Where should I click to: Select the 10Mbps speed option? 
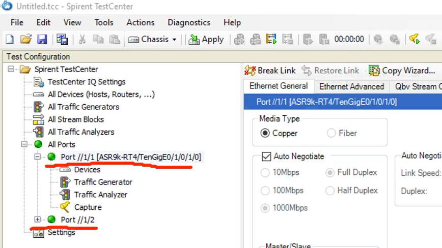(x=280, y=172)
